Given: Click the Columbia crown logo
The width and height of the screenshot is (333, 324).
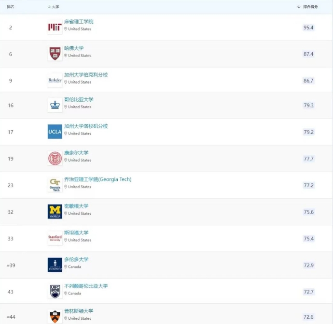Looking at the screenshot, I should click(55, 105).
